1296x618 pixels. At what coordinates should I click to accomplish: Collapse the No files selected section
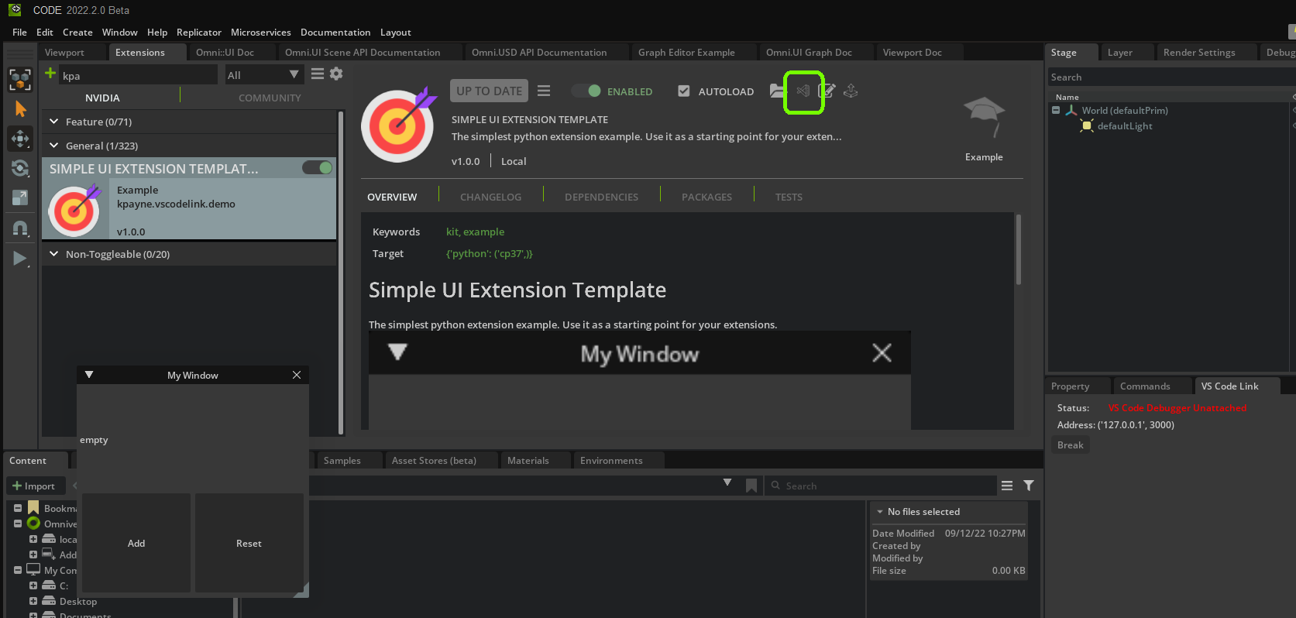point(880,512)
